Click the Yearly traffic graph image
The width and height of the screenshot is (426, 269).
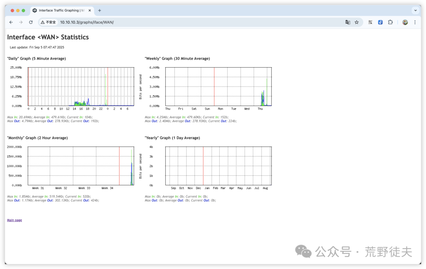click(209, 168)
